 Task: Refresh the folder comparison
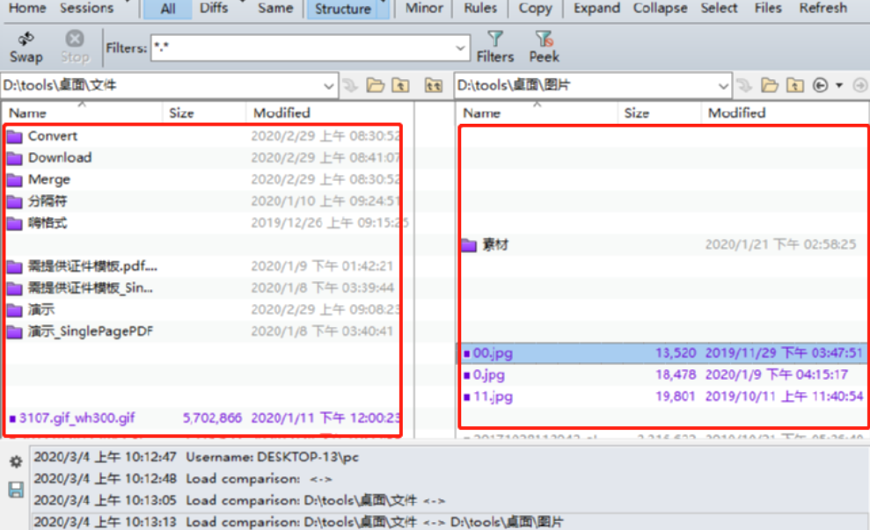[822, 8]
